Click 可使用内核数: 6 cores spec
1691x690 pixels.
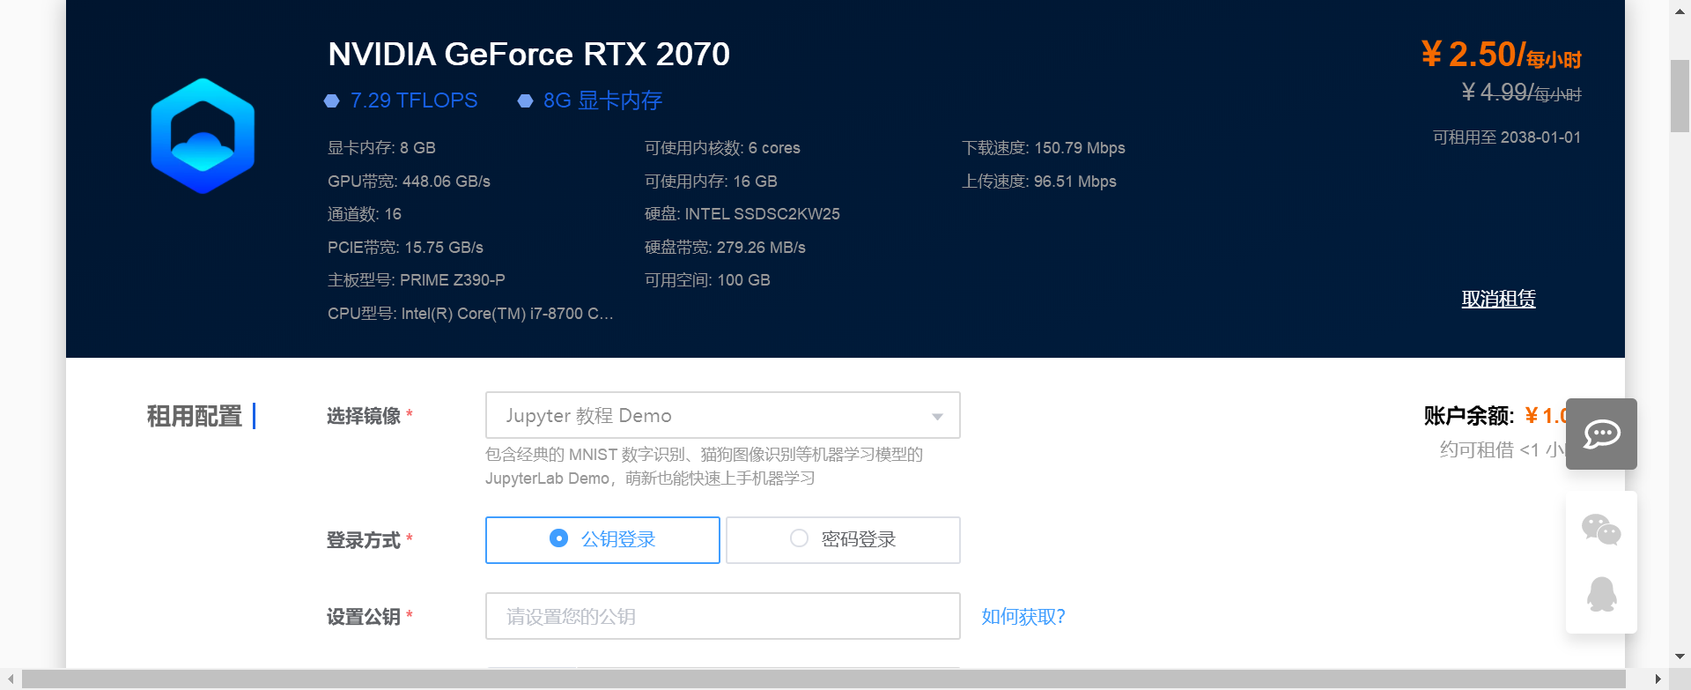click(722, 148)
